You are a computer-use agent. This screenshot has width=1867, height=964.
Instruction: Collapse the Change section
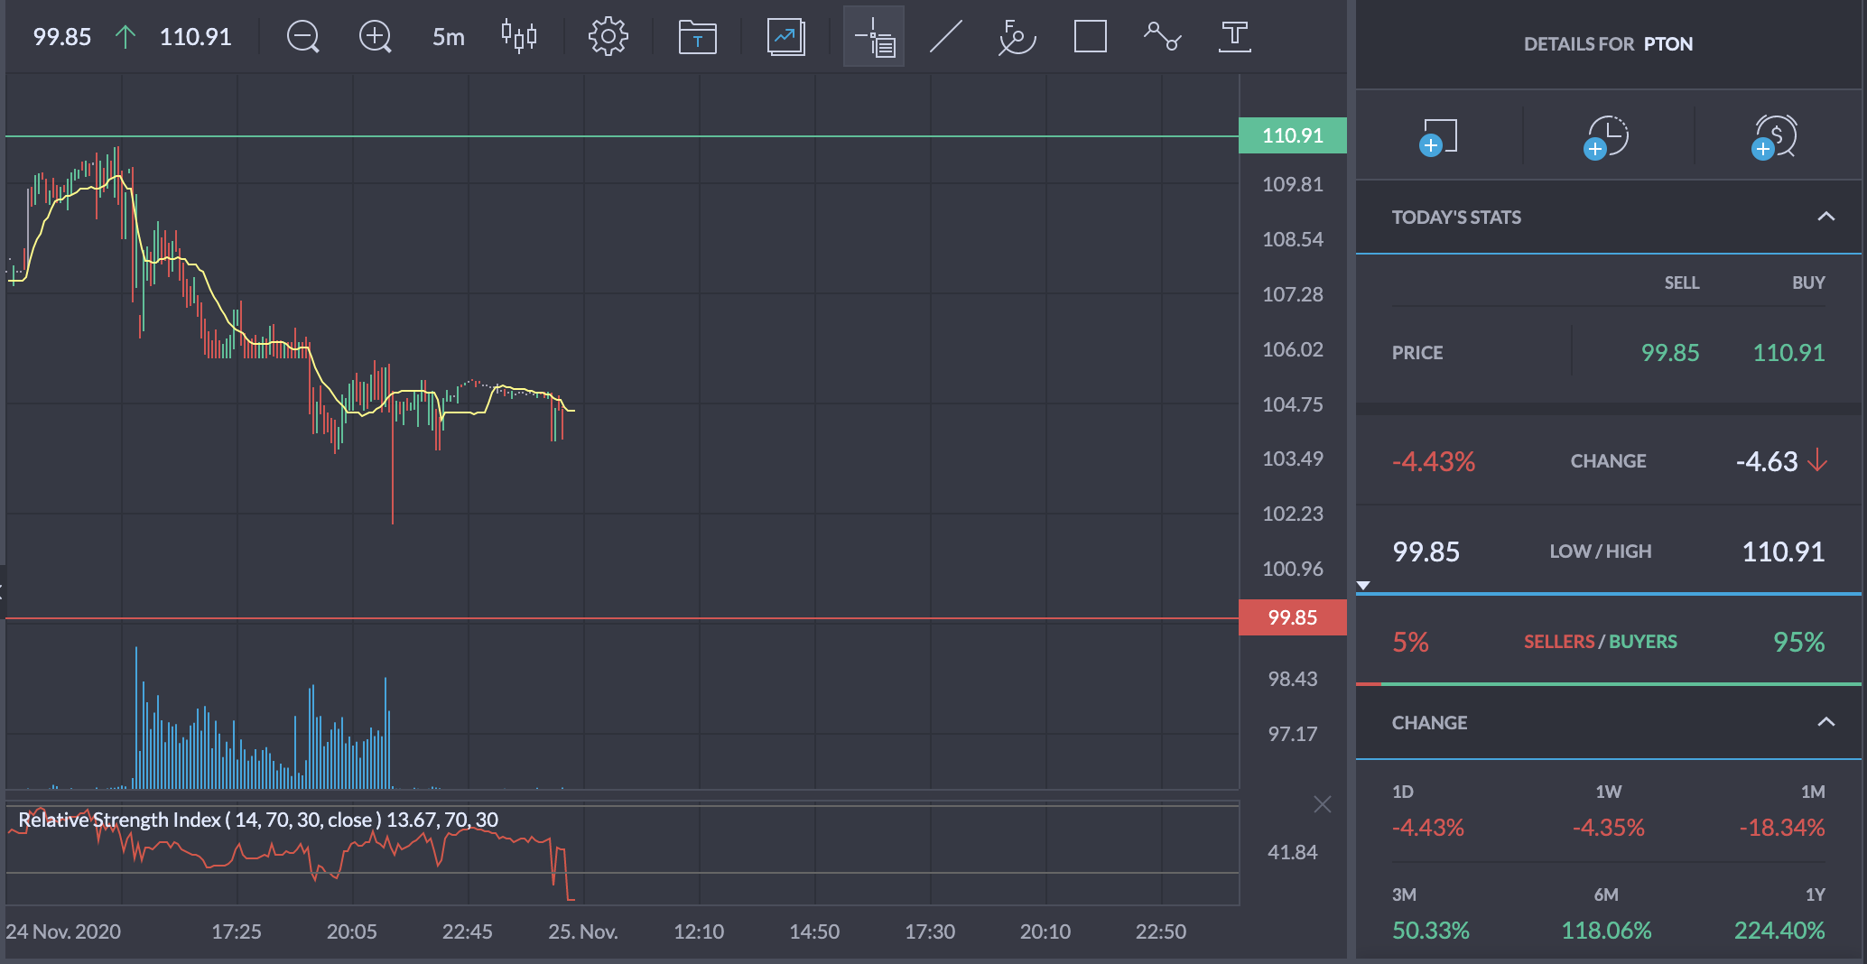1825,722
